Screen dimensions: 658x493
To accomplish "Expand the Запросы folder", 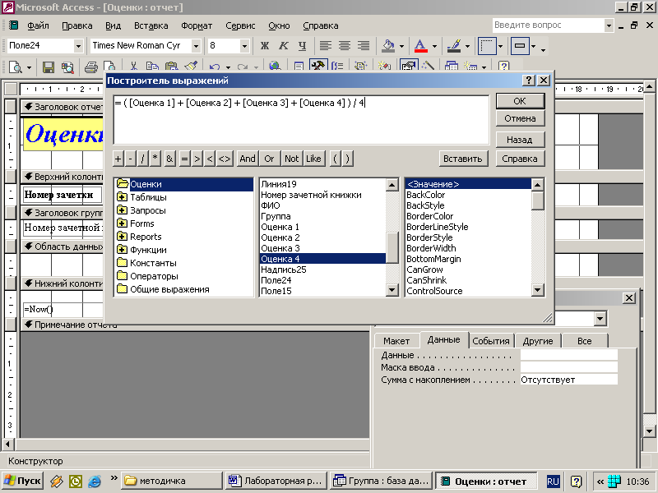I will (x=122, y=210).
